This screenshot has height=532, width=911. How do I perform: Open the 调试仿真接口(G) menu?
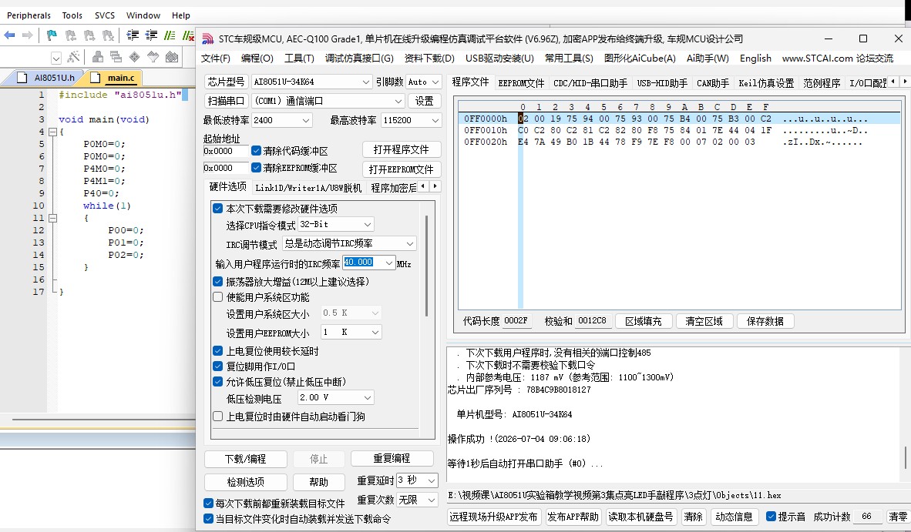click(x=359, y=59)
